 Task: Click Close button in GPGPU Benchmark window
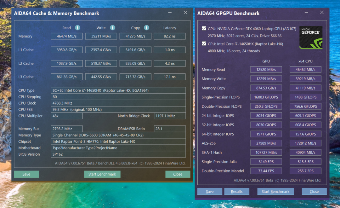[314, 192]
